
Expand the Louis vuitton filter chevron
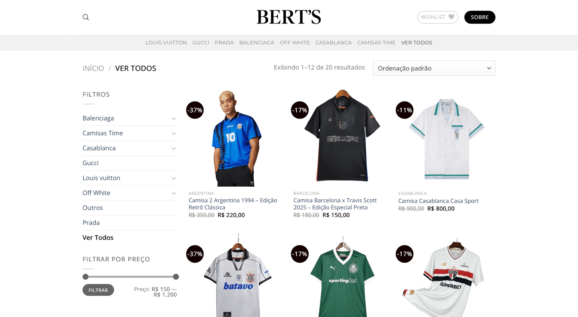click(174, 178)
